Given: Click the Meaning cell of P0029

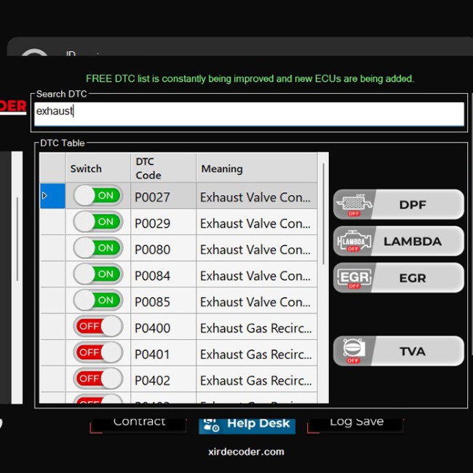Looking at the screenshot, I should click(257, 222).
